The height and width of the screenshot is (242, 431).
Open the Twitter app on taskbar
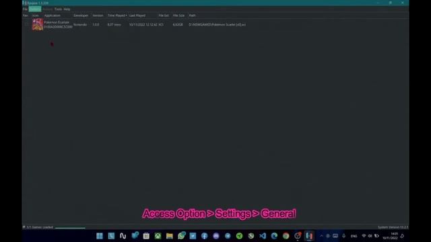(x=193, y=236)
